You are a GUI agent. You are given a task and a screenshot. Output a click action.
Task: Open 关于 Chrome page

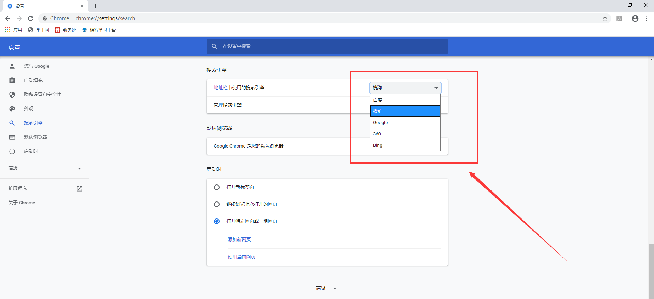pos(22,203)
